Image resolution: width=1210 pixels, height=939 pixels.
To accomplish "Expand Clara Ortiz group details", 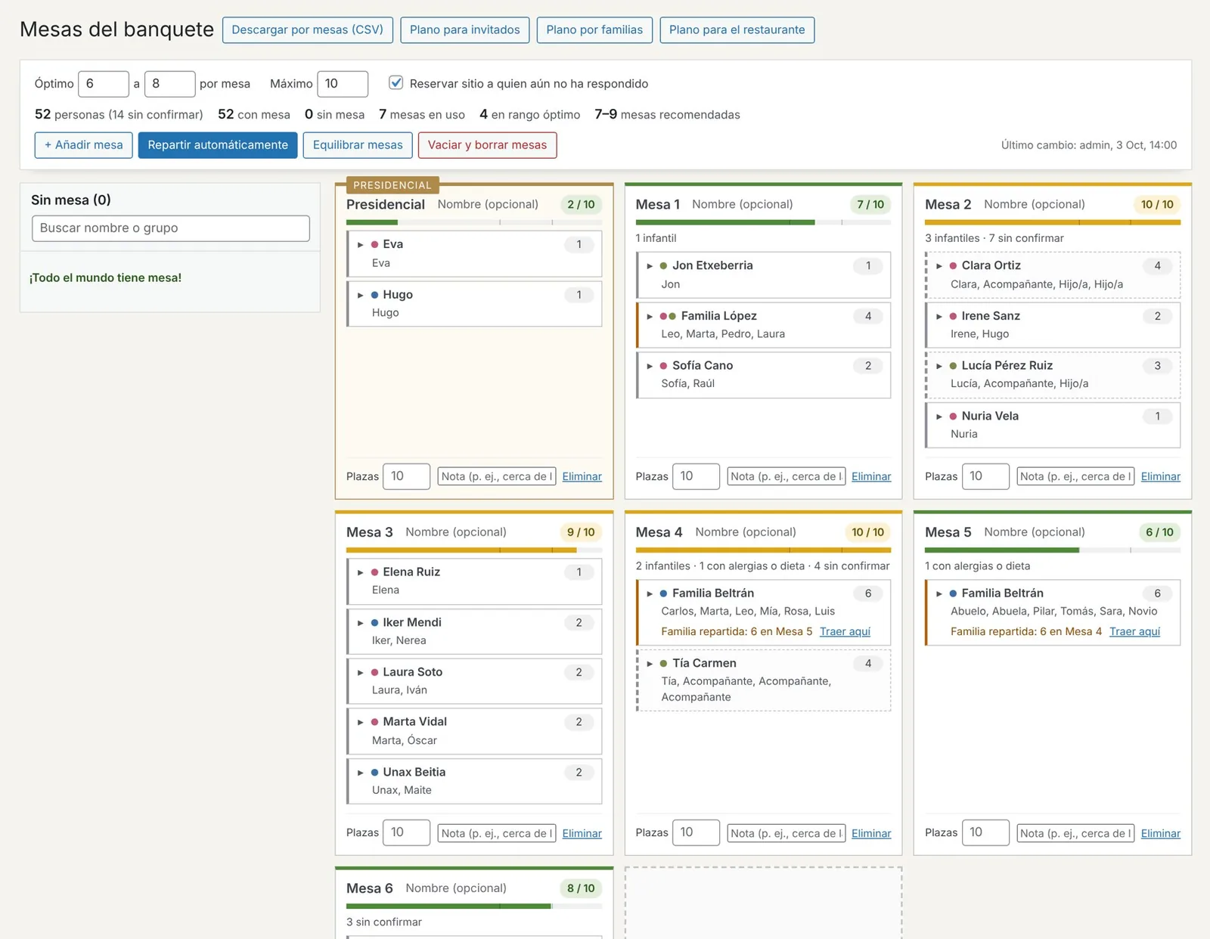I will [x=939, y=266].
